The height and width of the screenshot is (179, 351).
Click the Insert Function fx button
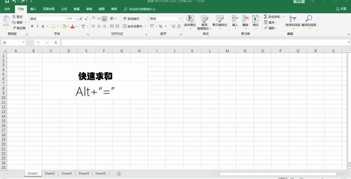click(x=56, y=42)
